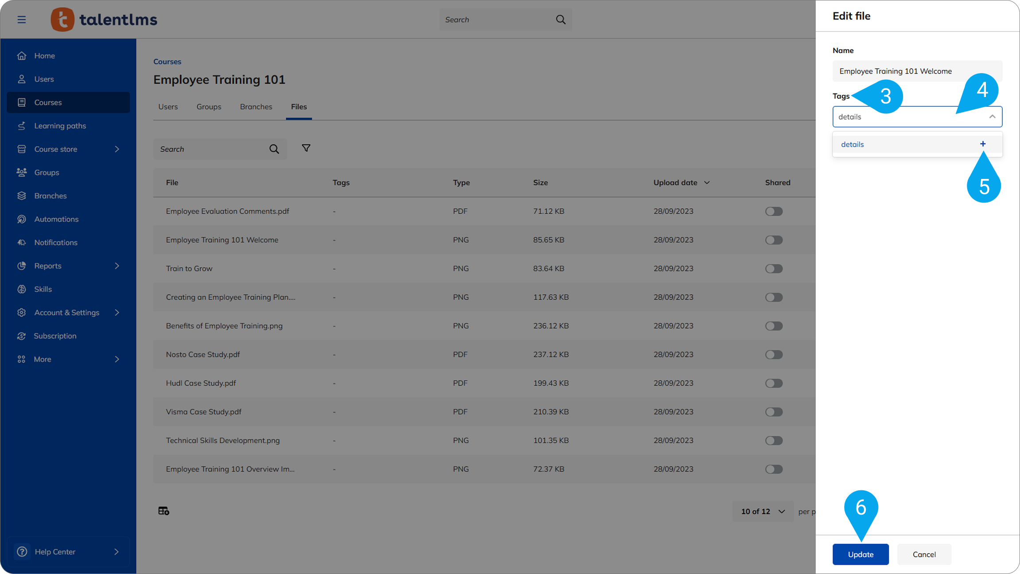The width and height of the screenshot is (1020, 574).
Task: Expand the Course store submenu
Action: point(117,149)
